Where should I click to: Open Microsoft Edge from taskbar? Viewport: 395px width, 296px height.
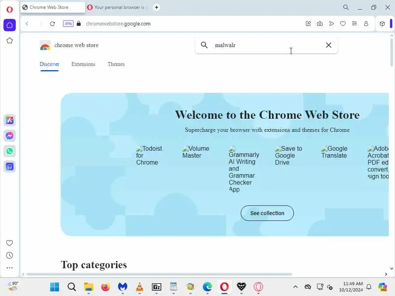207,287
